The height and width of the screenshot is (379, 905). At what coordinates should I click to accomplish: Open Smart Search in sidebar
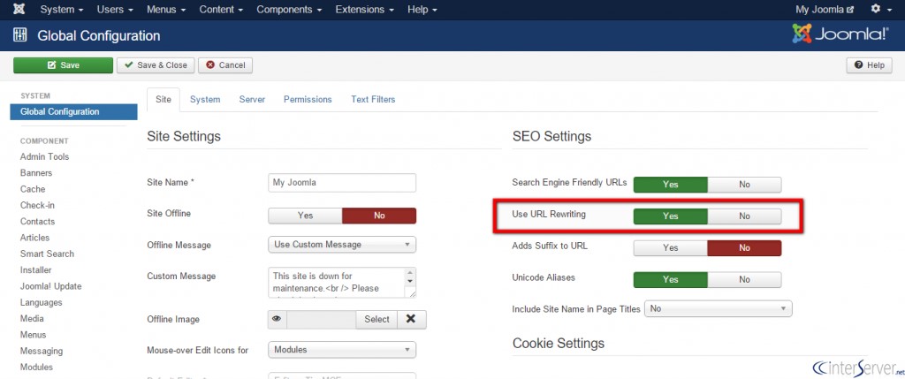pos(48,254)
